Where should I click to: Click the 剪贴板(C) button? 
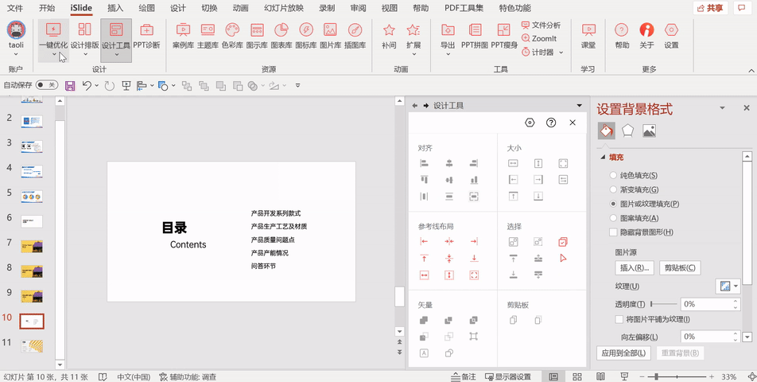(680, 267)
